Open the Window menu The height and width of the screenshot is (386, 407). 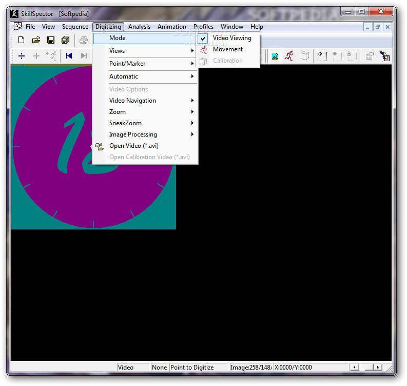[232, 27]
